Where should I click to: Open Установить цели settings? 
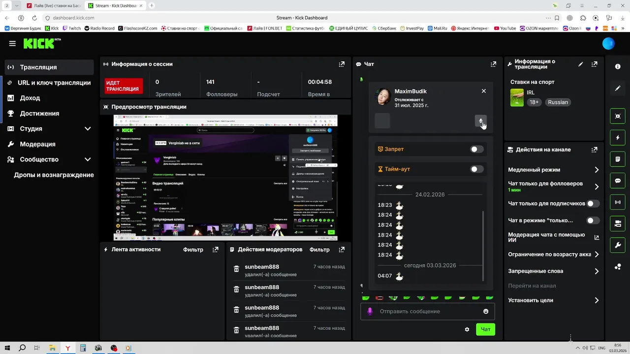coord(554,300)
